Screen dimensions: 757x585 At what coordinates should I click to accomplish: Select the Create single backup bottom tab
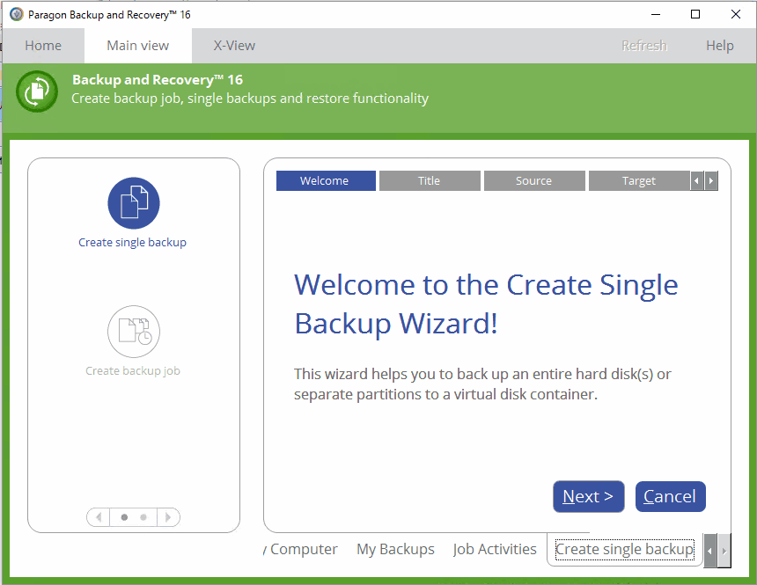pos(624,549)
